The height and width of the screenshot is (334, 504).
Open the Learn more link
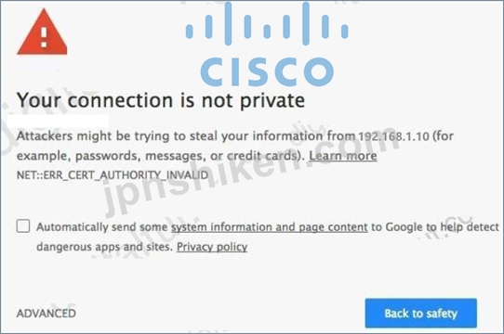tap(343, 156)
